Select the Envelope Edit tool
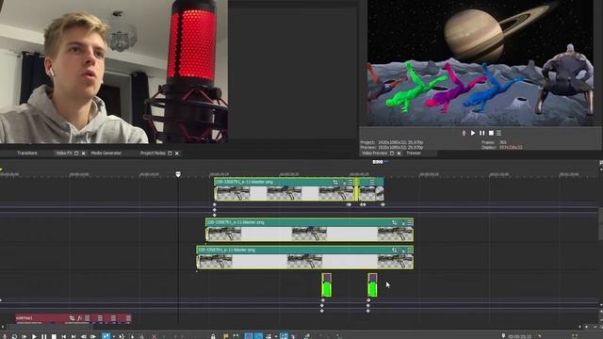The image size is (603, 339). click(122, 336)
